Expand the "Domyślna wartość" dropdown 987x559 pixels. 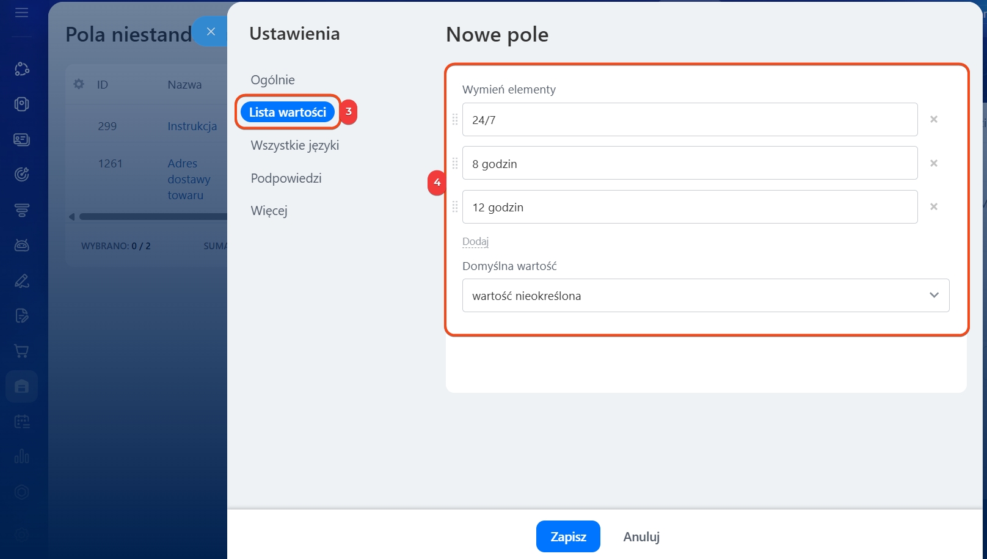pos(705,296)
